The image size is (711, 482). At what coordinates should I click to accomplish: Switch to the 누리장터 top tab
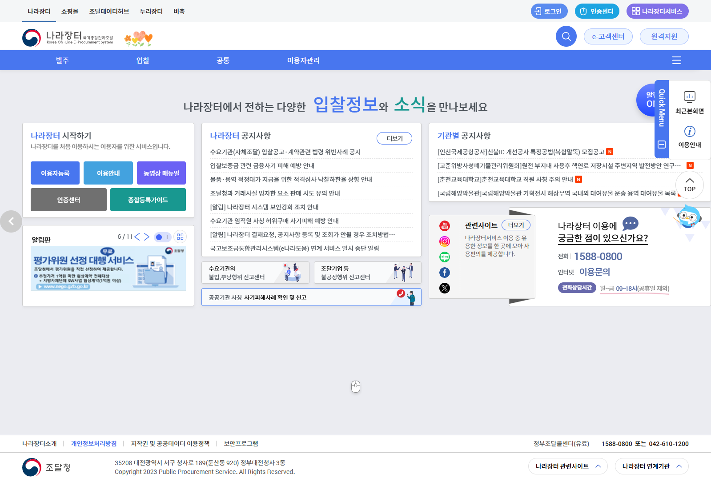point(151,11)
